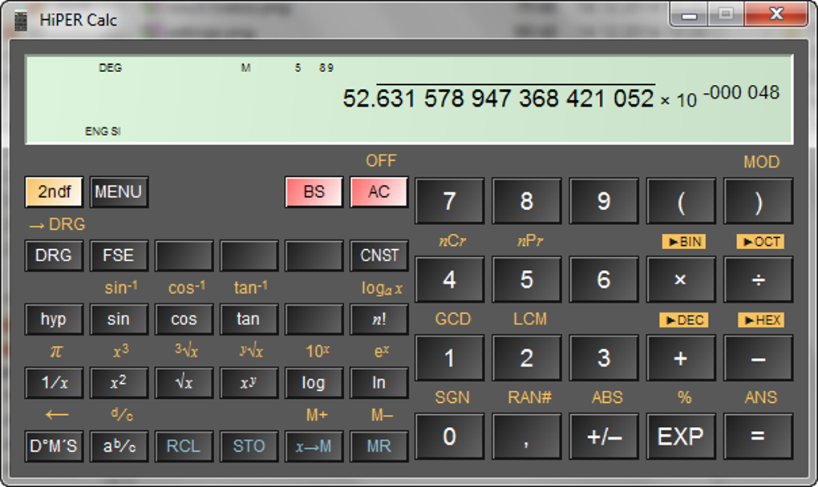Screen dimensions: 818x487
Task: Click the D°M'S degrees key
Action: pos(54,446)
